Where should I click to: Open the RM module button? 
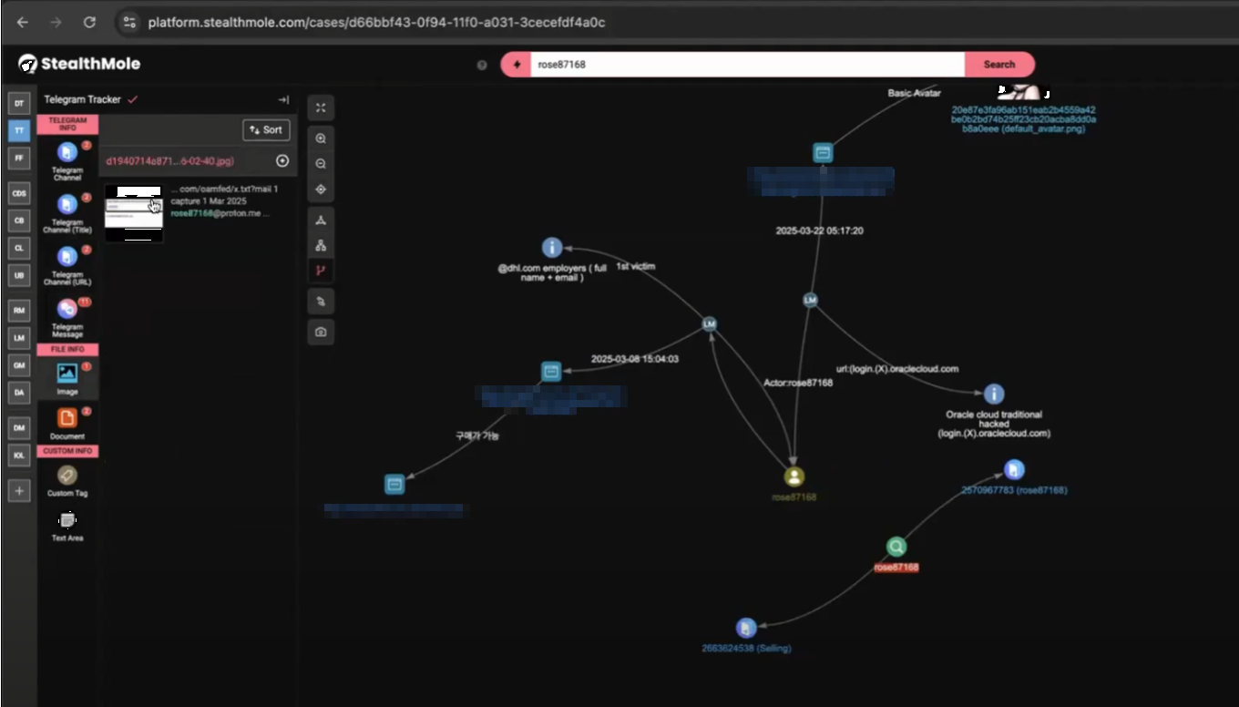click(19, 311)
